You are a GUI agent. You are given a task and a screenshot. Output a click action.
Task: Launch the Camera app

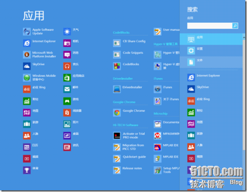pos(71,43)
